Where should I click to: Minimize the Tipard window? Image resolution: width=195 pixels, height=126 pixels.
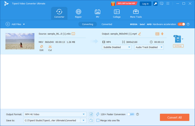178,4
